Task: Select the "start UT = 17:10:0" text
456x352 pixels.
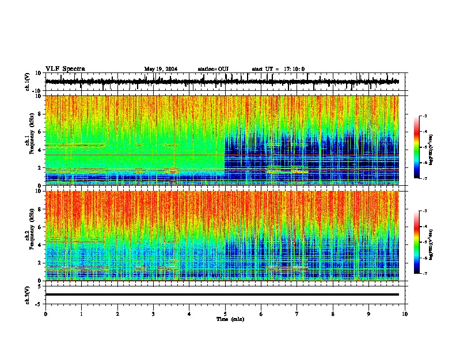Action: [278, 69]
